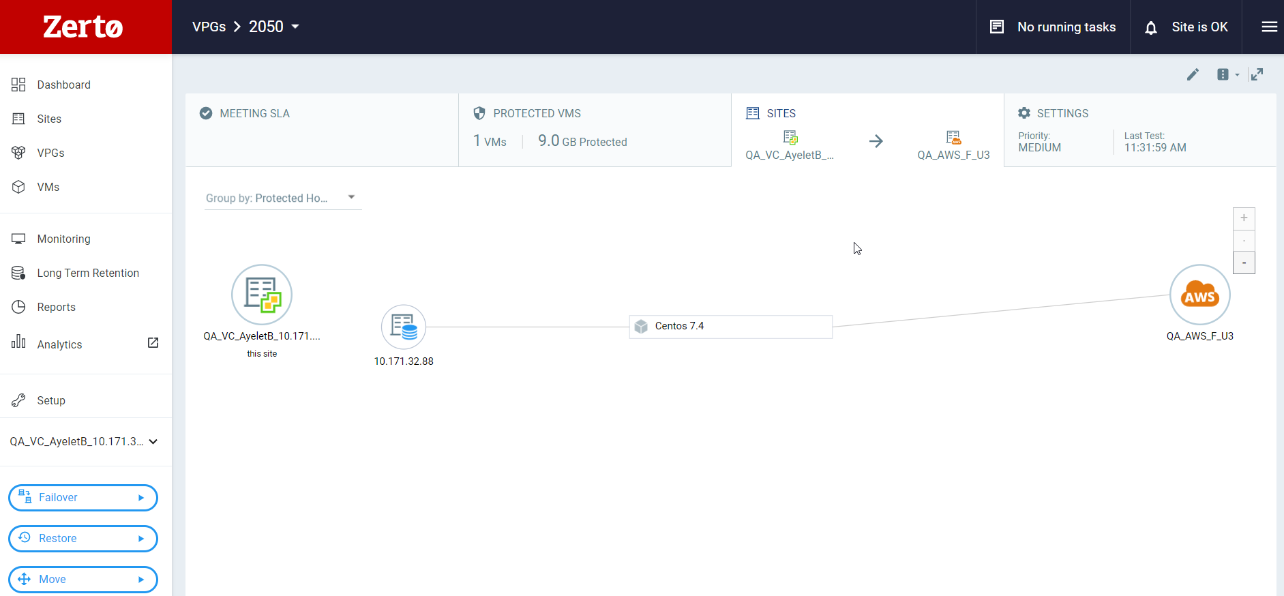Open Analytics external link icon
Viewport: 1284px width, 596px height.
(153, 342)
